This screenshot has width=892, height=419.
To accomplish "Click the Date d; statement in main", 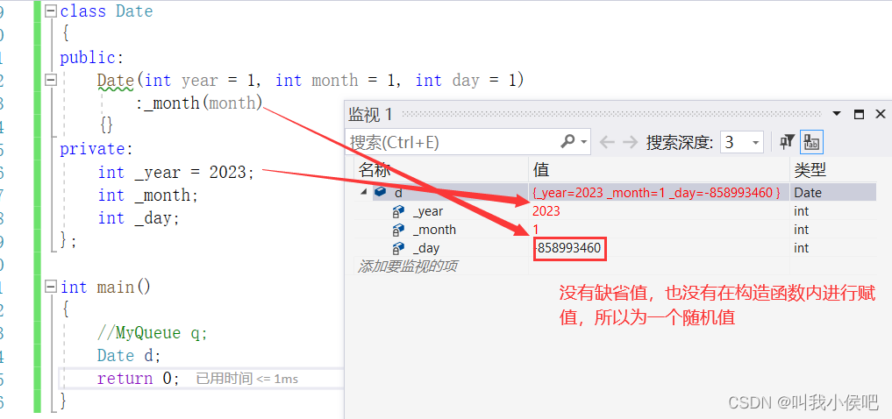I will coord(129,355).
